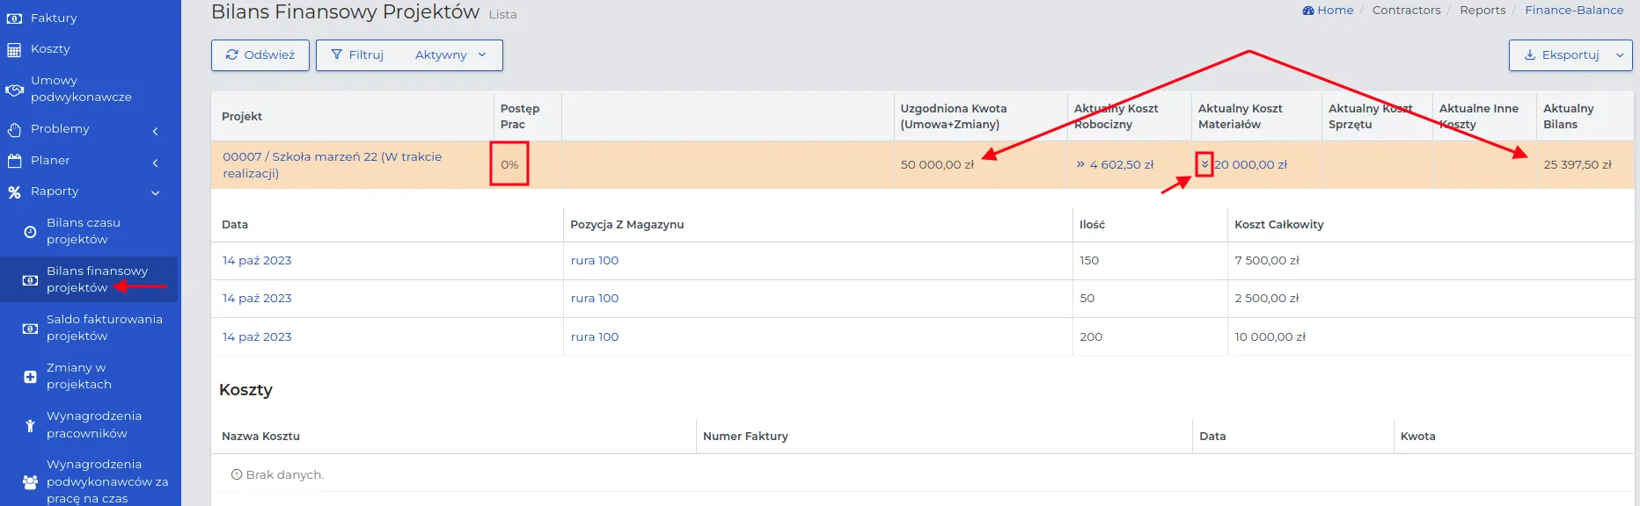Click the plus icon beside Zmiany w projektach
1640x506 pixels.
click(x=30, y=377)
